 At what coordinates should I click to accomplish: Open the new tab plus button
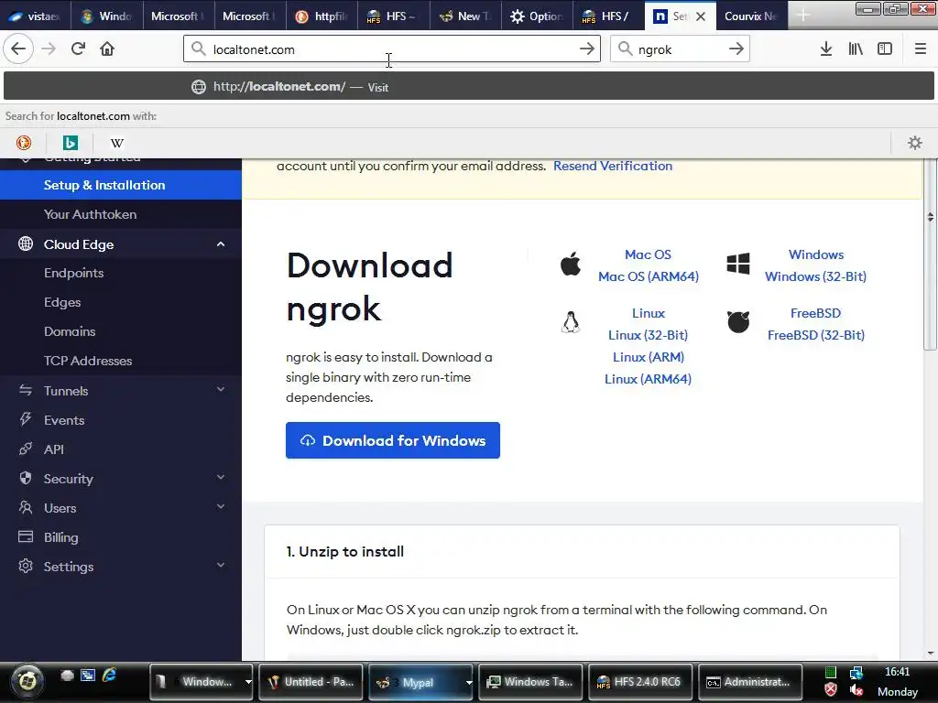point(803,16)
